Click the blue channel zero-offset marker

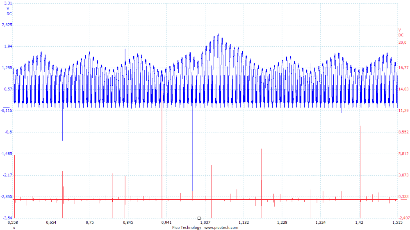click(6, 107)
